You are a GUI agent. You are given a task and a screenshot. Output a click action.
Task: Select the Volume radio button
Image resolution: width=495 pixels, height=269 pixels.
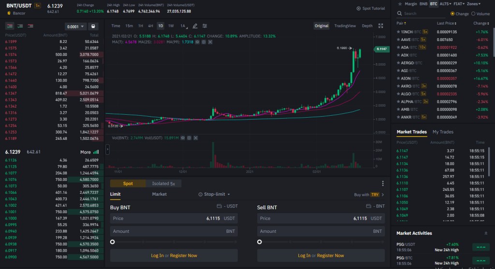[x=473, y=14]
